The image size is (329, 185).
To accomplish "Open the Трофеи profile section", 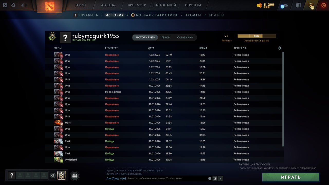I will click(x=193, y=15).
